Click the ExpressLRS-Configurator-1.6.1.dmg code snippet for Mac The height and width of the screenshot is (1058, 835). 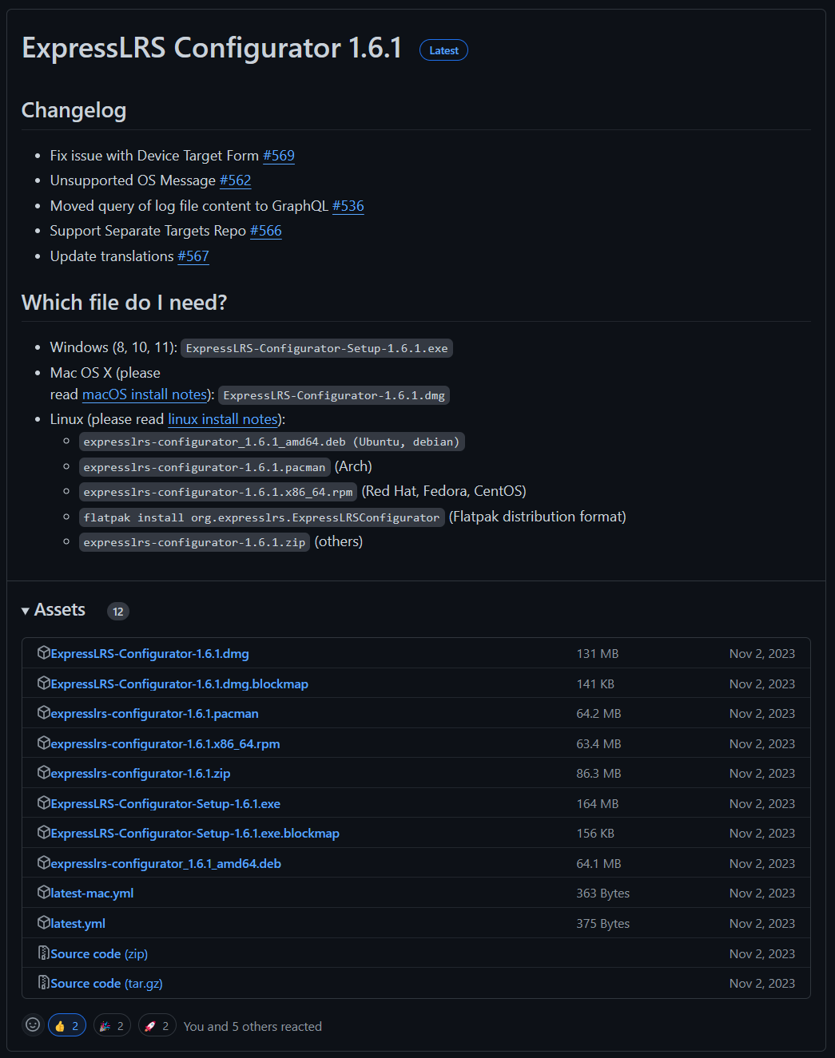pos(334,395)
